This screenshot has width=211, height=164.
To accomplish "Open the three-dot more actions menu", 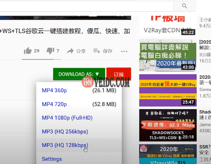I will click(124, 51).
